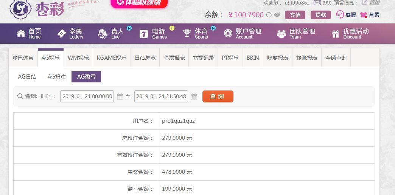Click the Account yen coin icon

click(x=228, y=34)
